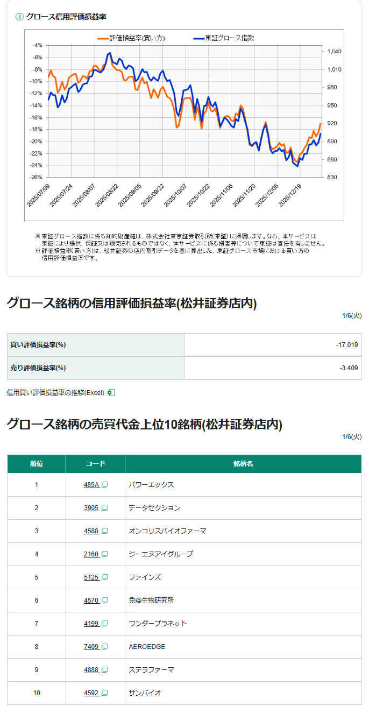Click the copy icon next to code 485A
This screenshot has height=713, width=369.
105,485
